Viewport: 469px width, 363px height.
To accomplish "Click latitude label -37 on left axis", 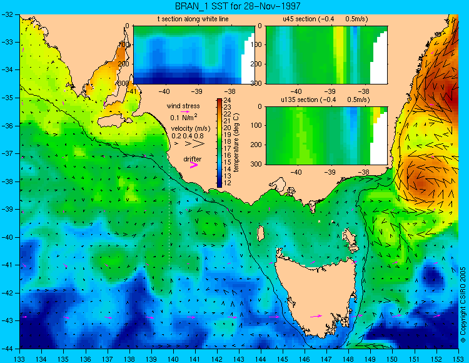I will [8, 153].
